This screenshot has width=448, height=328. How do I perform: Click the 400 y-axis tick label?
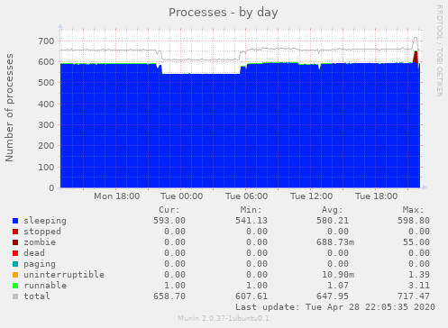pos(46,105)
